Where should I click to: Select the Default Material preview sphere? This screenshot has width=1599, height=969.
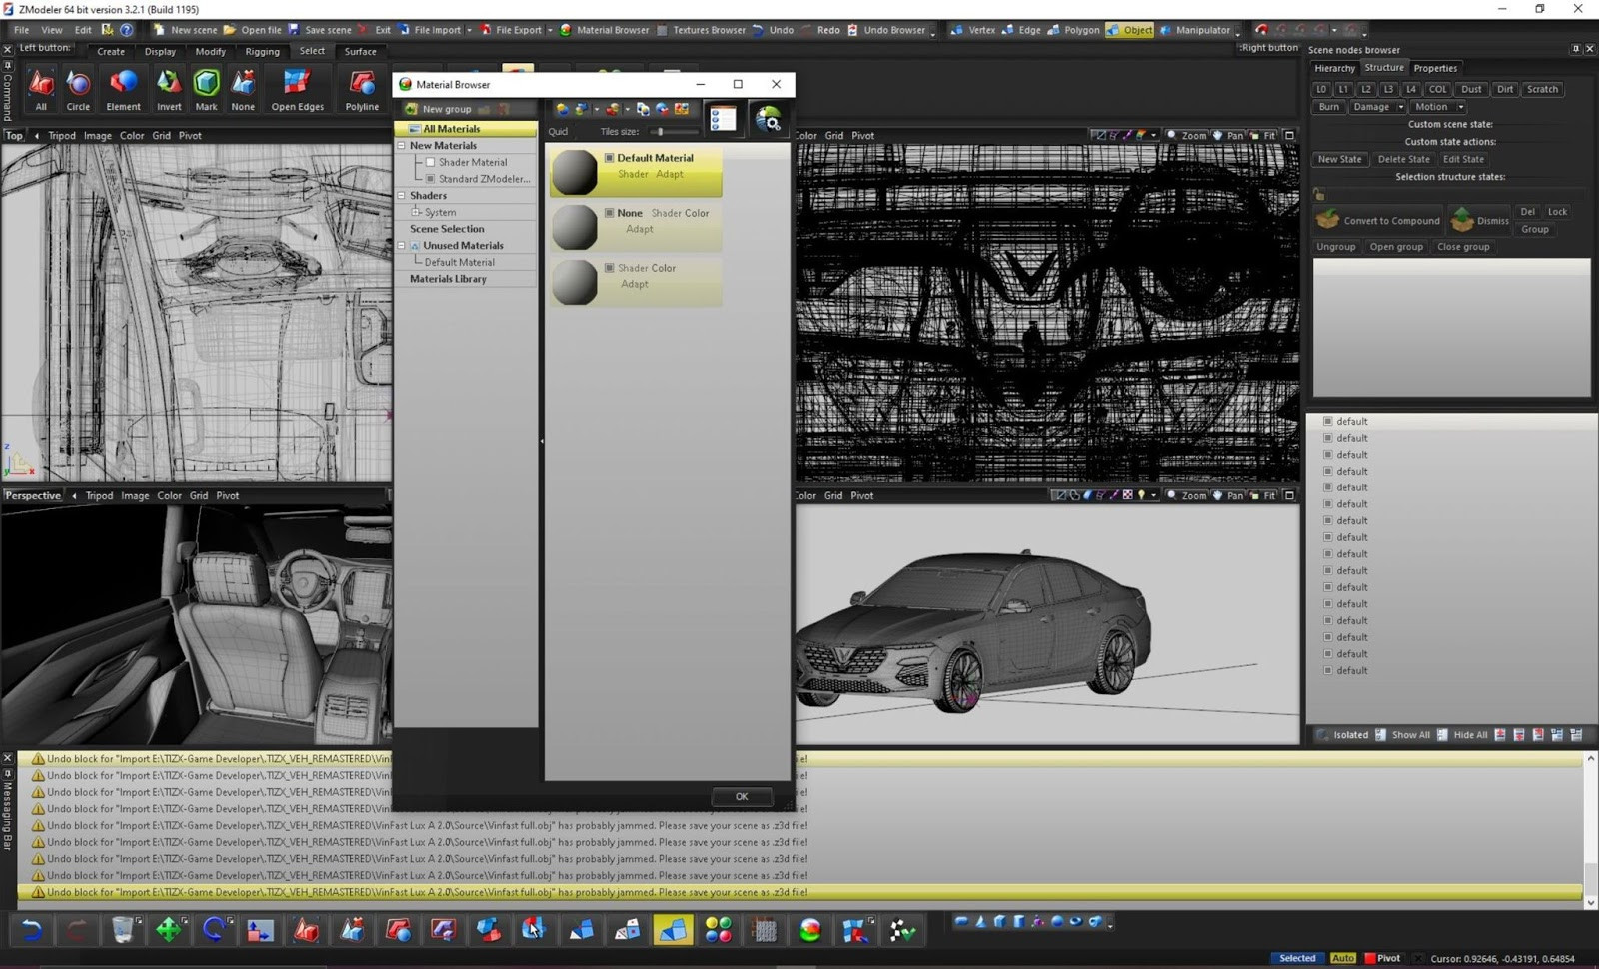pyautogui.click(x=575, y=172)
